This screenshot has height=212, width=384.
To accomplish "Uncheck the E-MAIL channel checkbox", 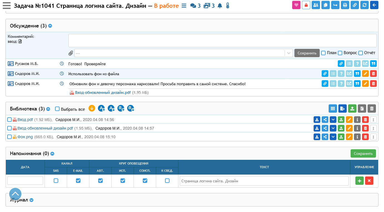I will tap(78, 181).
